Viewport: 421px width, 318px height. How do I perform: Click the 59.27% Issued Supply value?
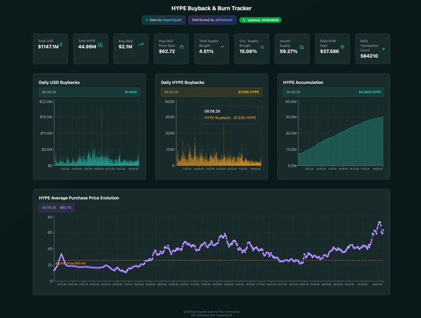click(x=289, y=51)
